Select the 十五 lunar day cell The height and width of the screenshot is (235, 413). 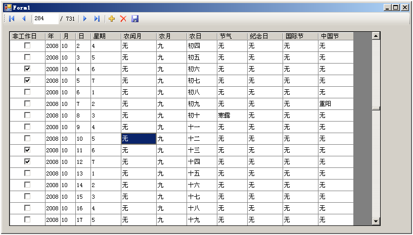[x=202, y=173]
